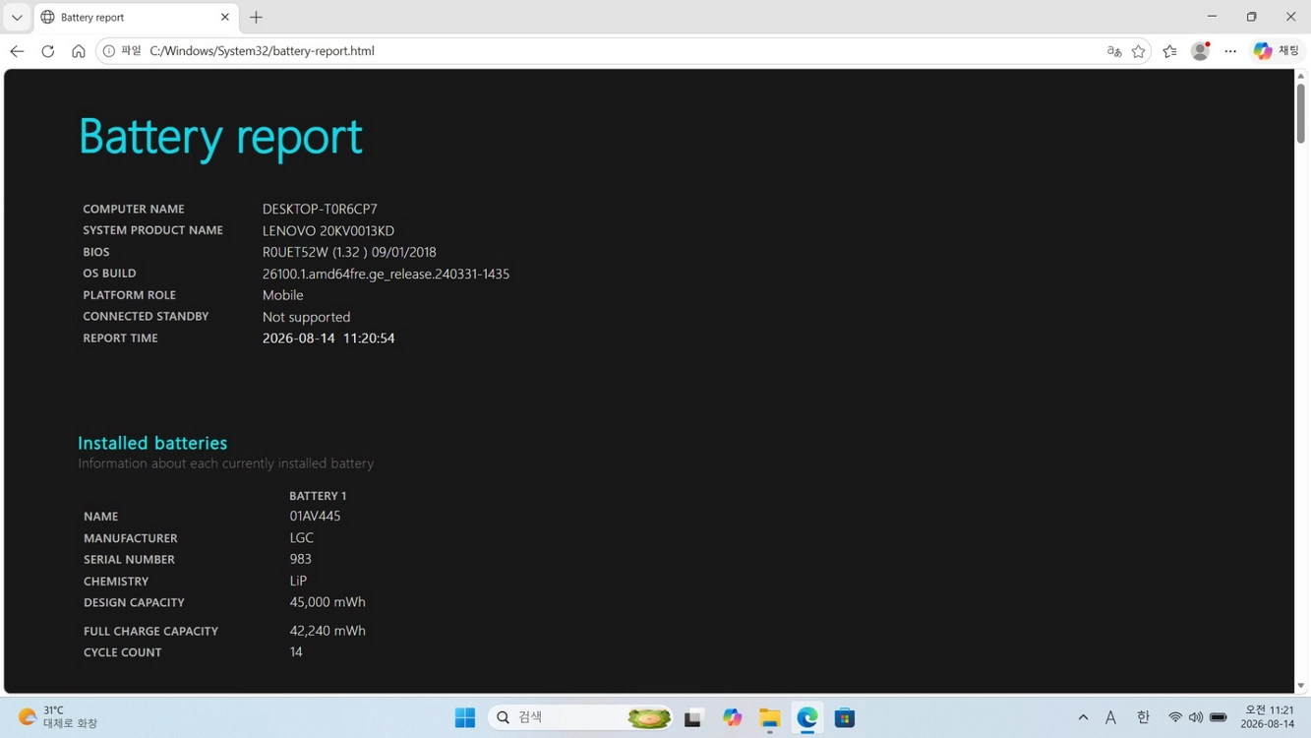Select serial number value 983

click(300, 559)
